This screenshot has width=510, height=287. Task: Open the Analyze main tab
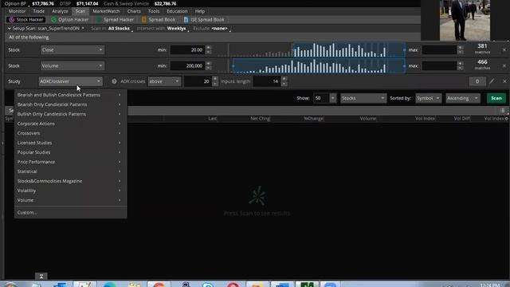coord(60,11)
